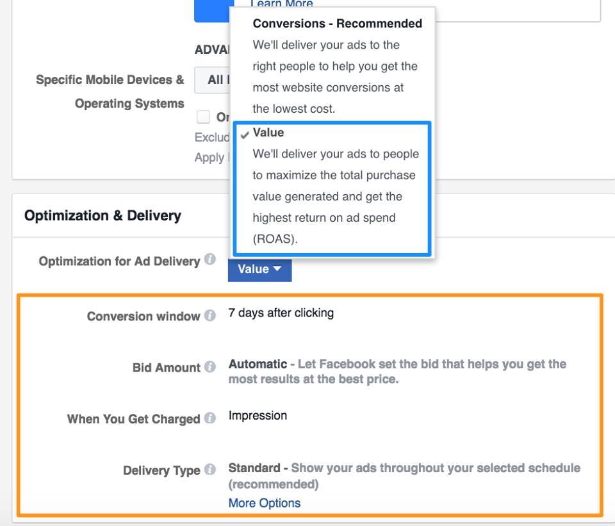
Task: Click the partially hidden Apply link
Action: tap(209, 158)
